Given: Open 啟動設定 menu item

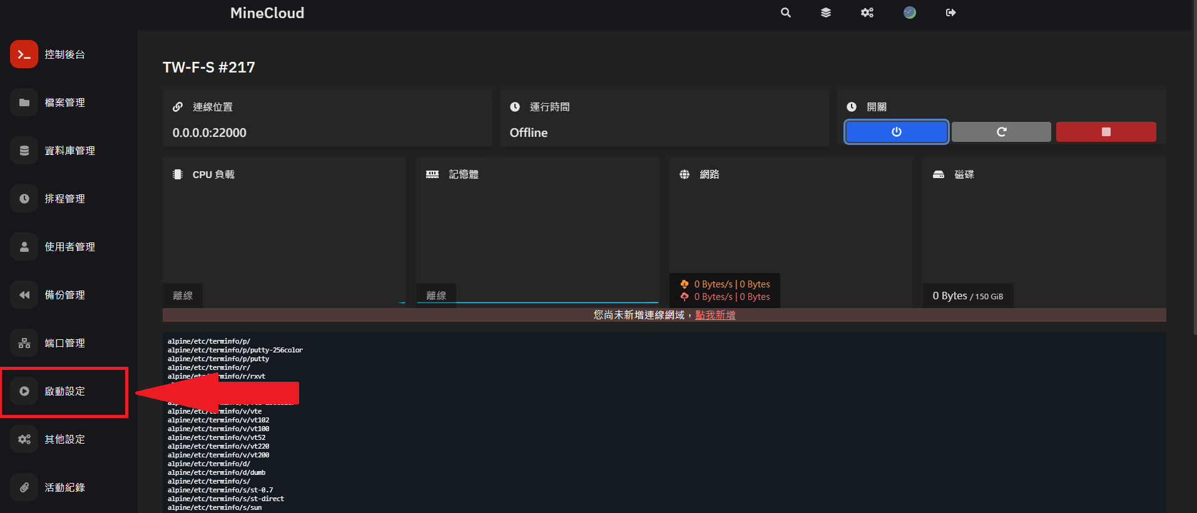Looking at the screenshot, I should 64,391.
